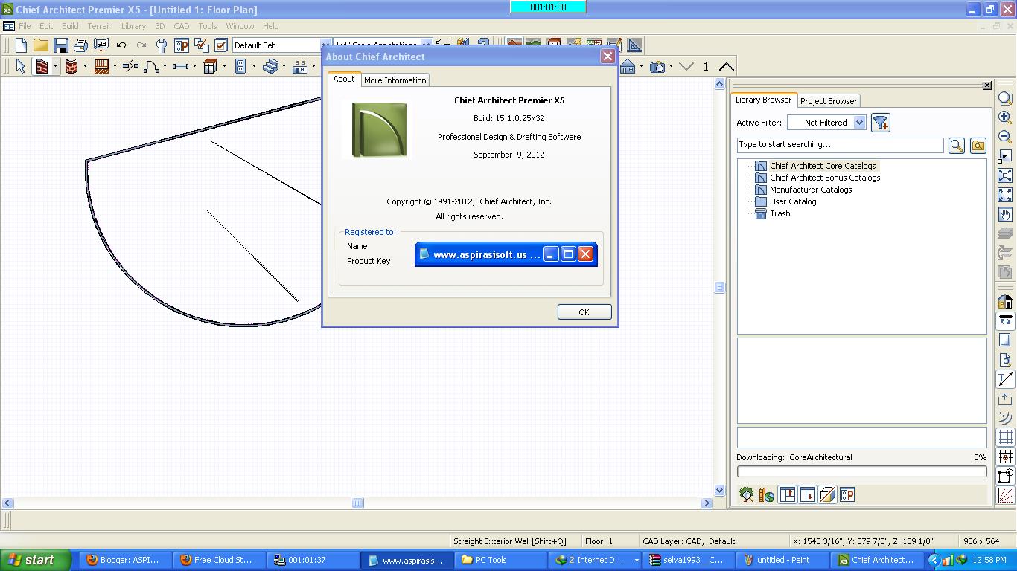Switch to the More Information tab

click(395, 80)
